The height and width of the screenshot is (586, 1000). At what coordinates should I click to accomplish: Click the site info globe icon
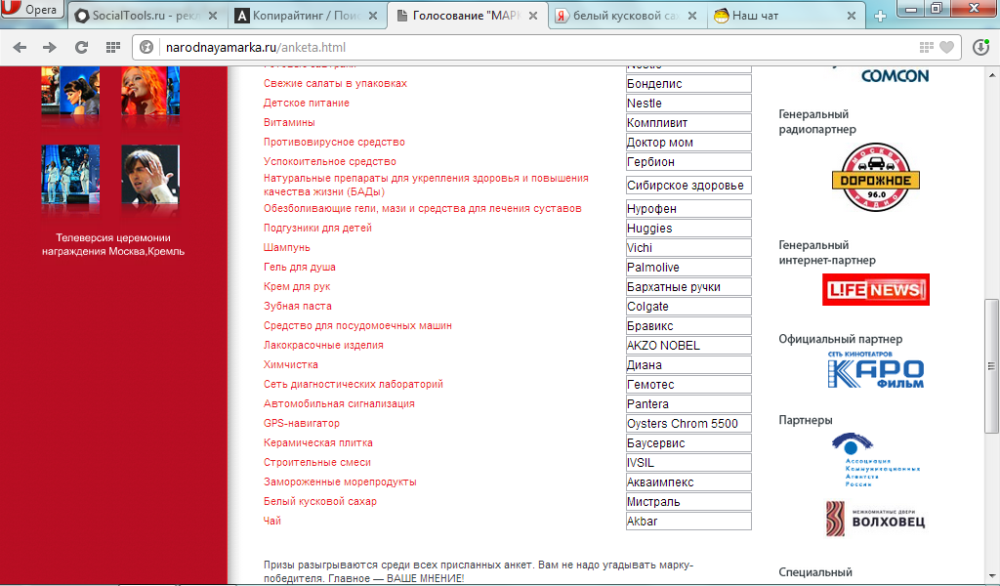(x=146, y=47)
